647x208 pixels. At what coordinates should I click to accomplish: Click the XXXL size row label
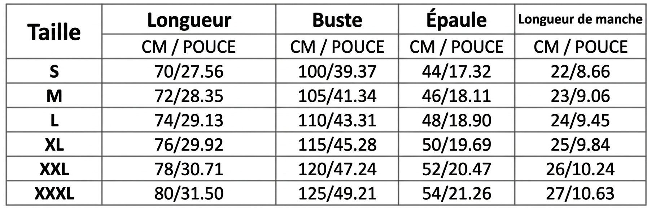[54, 194]
